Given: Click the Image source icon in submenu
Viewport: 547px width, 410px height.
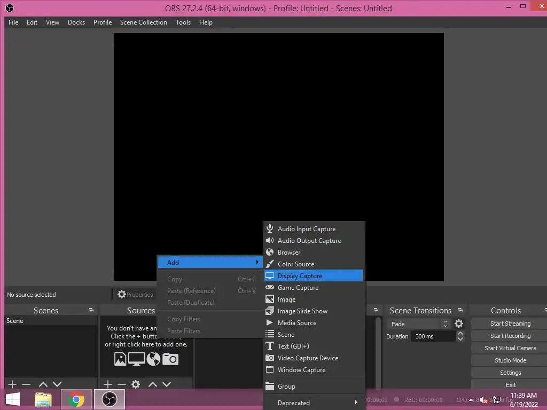Looking at the screenshot, I should pyautogui.click(x=270, y=299).
